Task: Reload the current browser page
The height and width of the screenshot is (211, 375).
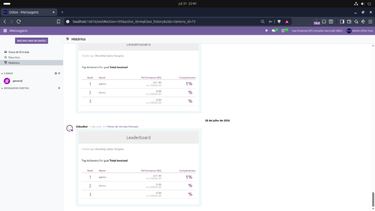Action: point(19,22)
